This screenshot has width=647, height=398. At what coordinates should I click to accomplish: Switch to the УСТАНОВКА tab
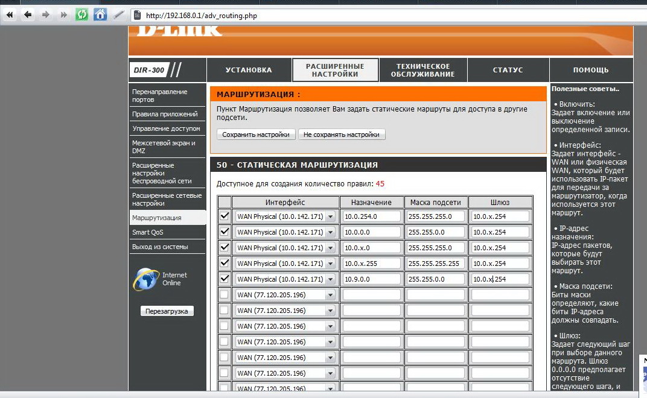249,70
